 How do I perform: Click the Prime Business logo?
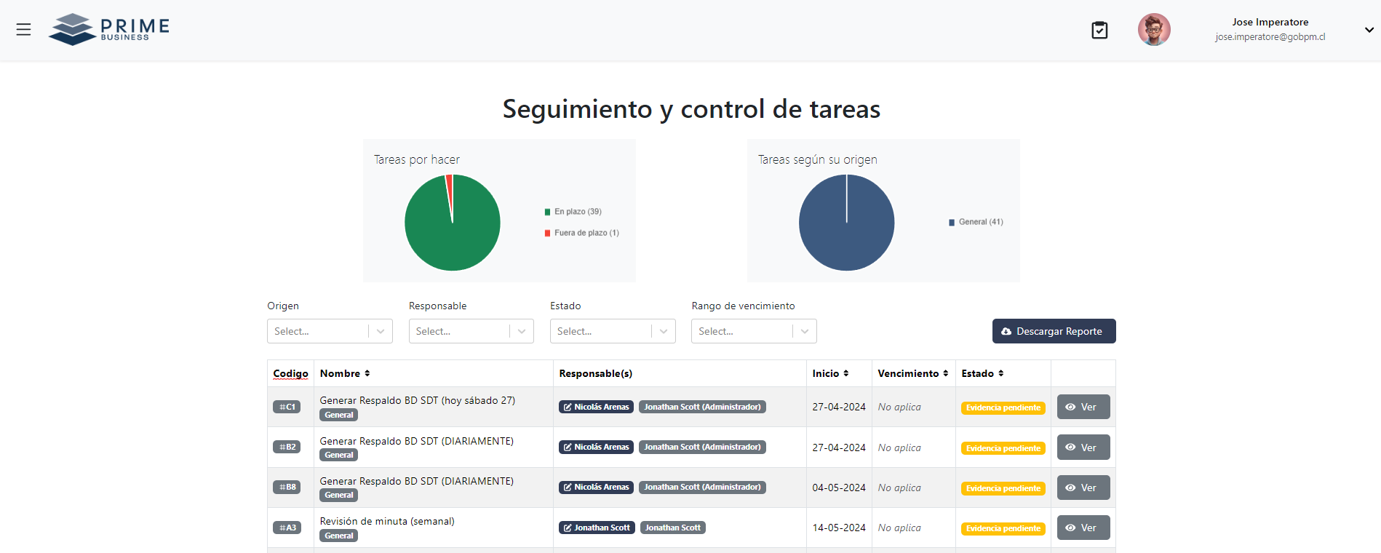(x=109, y=29)
